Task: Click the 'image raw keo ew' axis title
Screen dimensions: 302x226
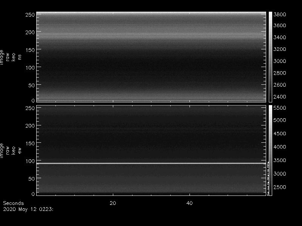Action: pos(8,150)
